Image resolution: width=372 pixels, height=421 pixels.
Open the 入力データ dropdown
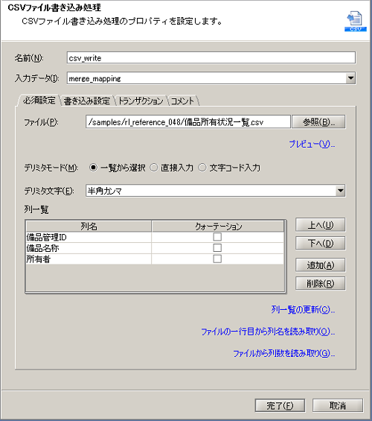pos(350,78)
